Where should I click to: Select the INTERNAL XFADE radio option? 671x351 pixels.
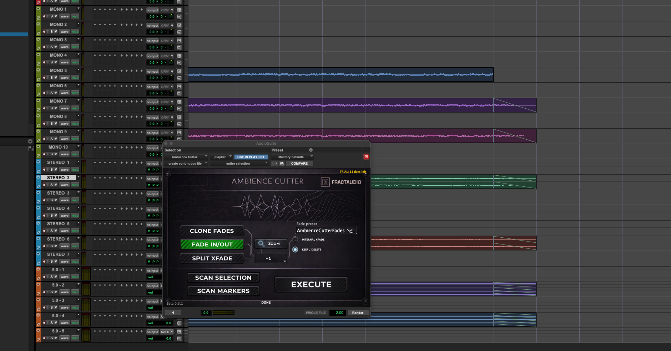coord(295,239)
